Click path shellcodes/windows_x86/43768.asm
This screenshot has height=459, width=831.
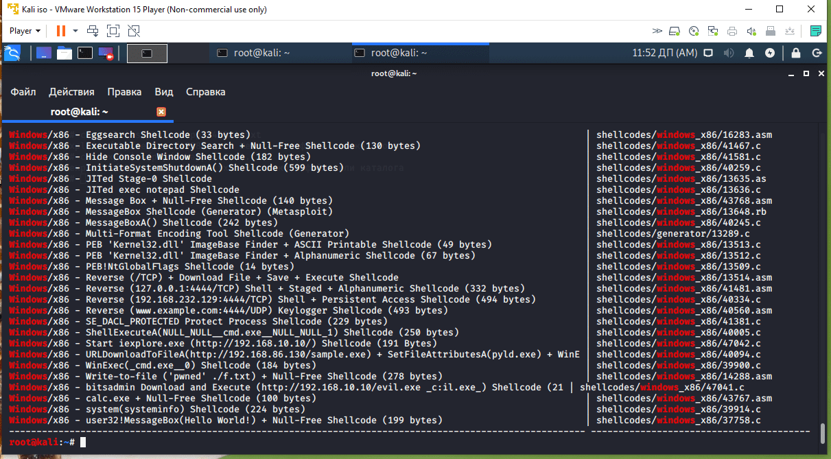684,201
